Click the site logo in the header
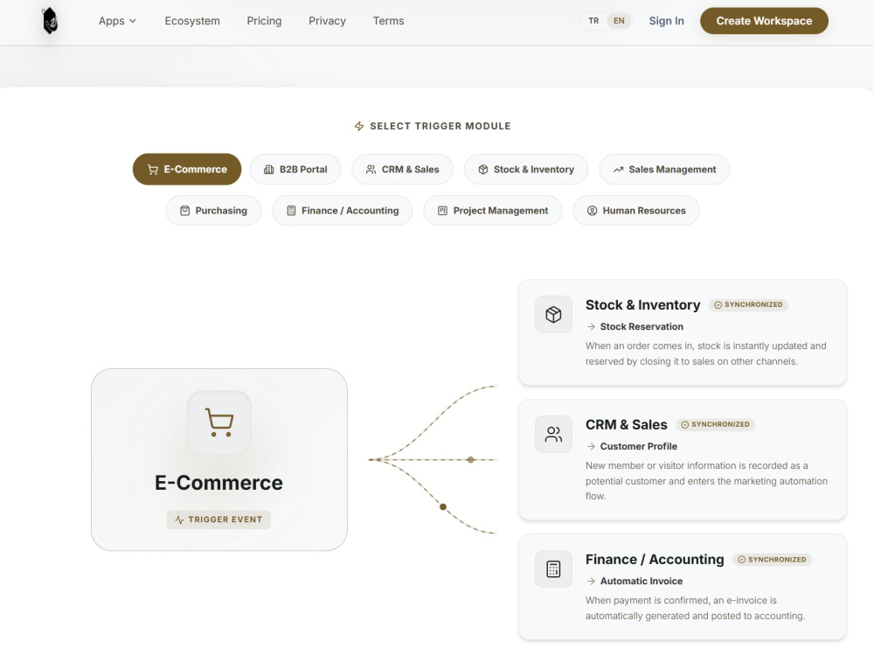The image size is (874, 656). click(50, 21)
